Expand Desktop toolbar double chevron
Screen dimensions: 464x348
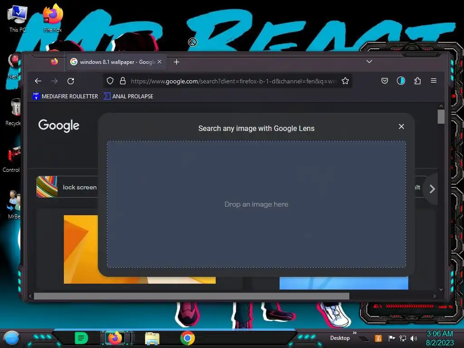[x=355, y=333]
